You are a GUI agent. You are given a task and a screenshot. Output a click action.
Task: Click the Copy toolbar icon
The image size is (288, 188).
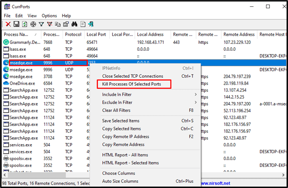pyautogui.click(x=58, y=24)
